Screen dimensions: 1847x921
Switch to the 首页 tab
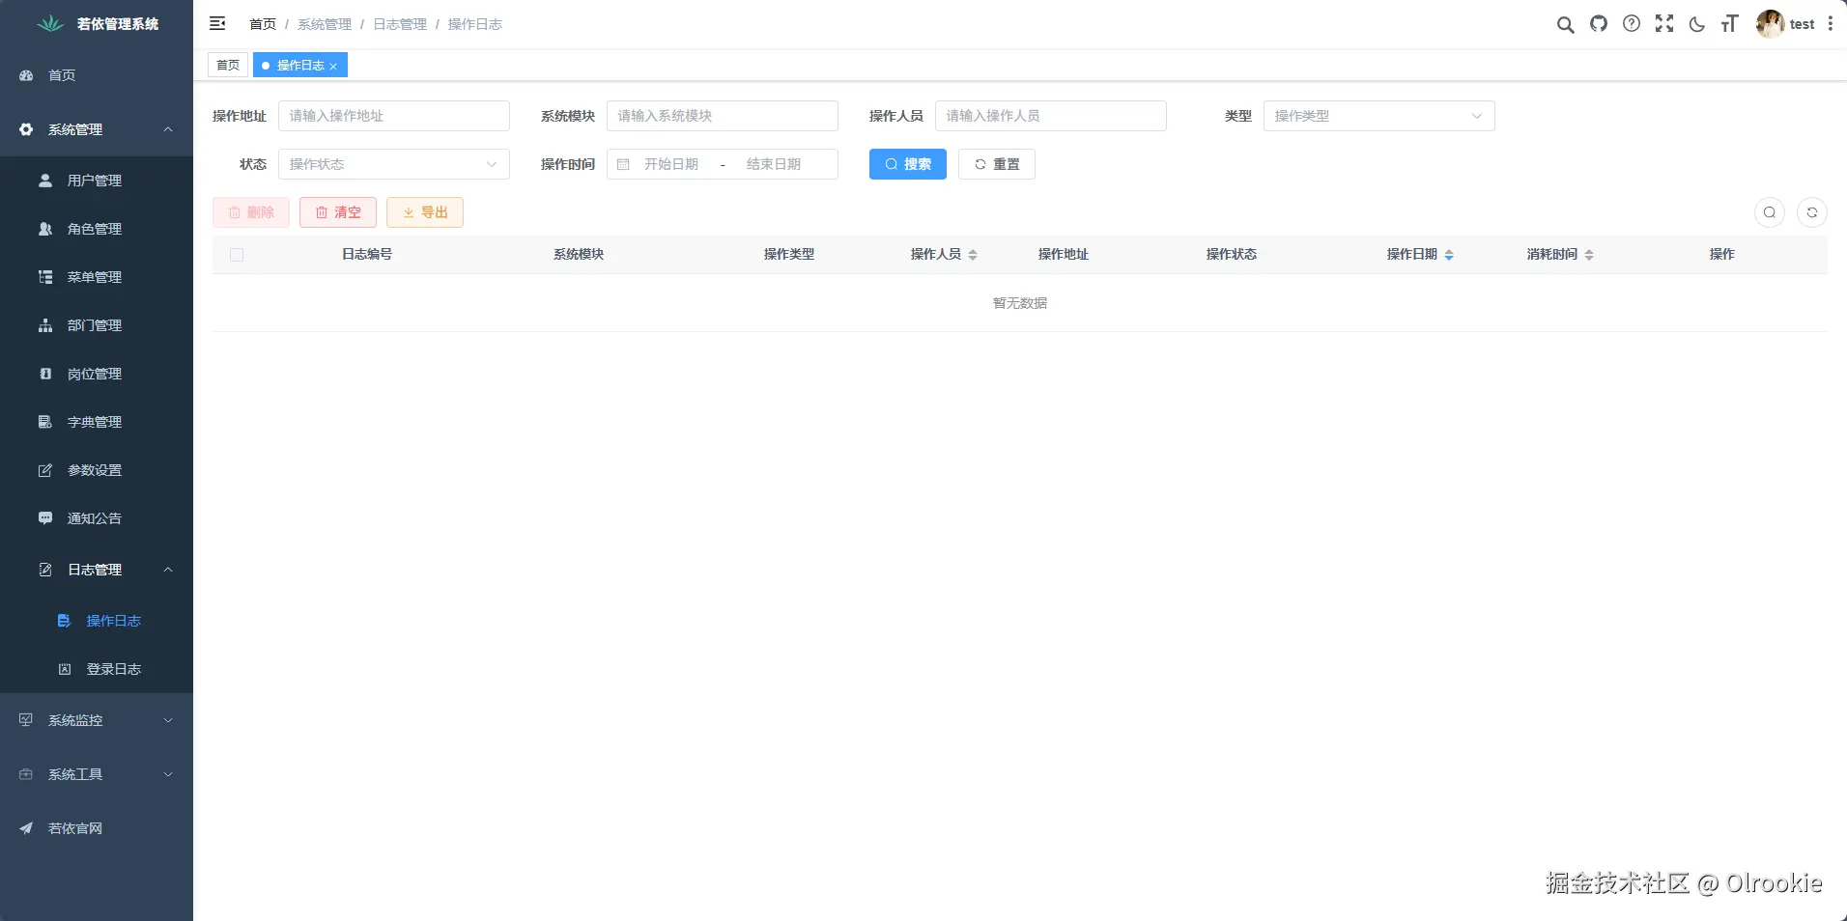[227, 65]
